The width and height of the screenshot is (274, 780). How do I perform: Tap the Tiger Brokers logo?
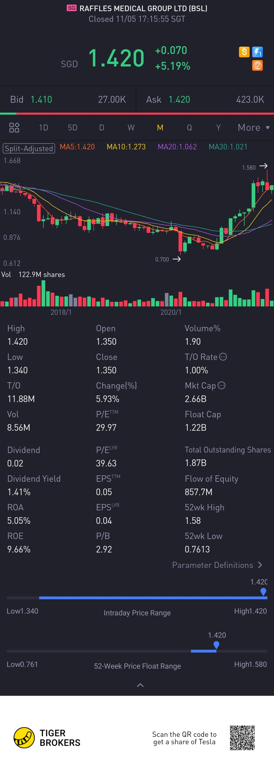point(47,738)
